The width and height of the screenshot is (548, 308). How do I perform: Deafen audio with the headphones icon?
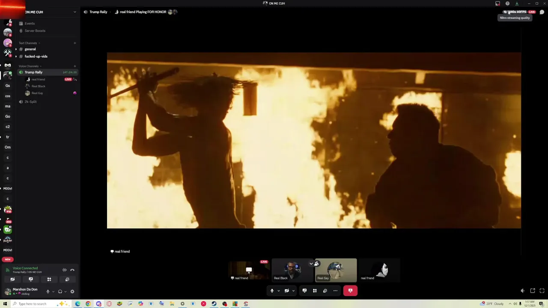point(60,292)
